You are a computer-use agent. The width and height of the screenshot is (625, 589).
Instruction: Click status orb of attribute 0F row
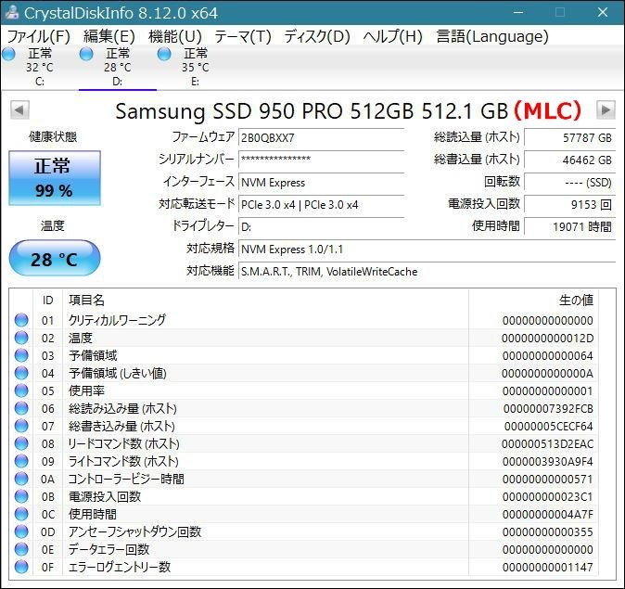(x=21, y=567)
